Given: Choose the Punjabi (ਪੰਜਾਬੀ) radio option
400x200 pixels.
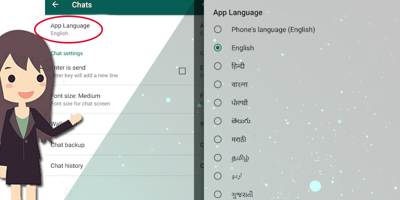Looking at the screenshot, I should tap(217, 102).
